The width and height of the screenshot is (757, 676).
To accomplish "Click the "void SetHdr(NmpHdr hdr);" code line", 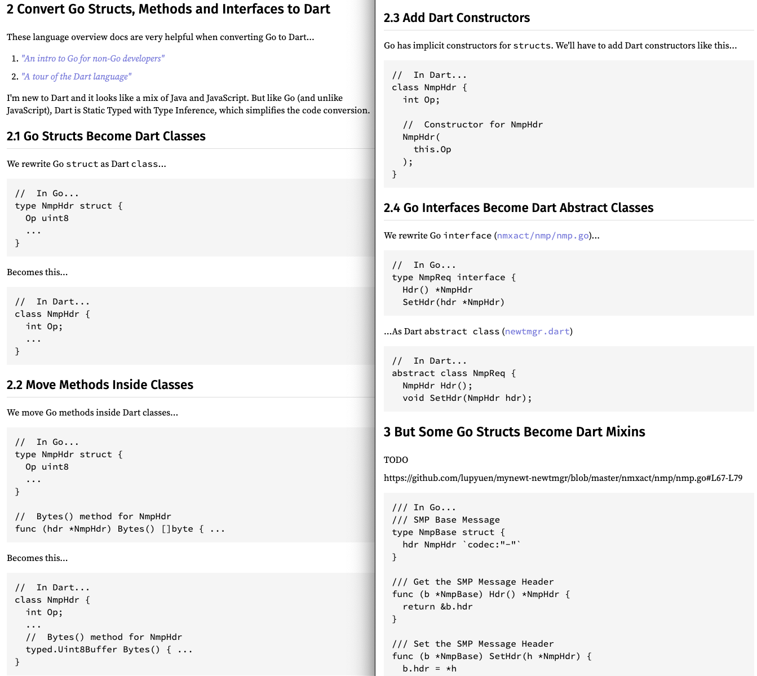I will pyautogui.click(x=467, y=398).
